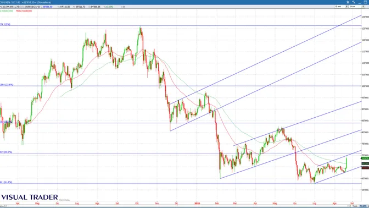Viewport: 369px width, 208px height.
Task: Click the green 'mobile(100)' legend label
Action: 7,11
